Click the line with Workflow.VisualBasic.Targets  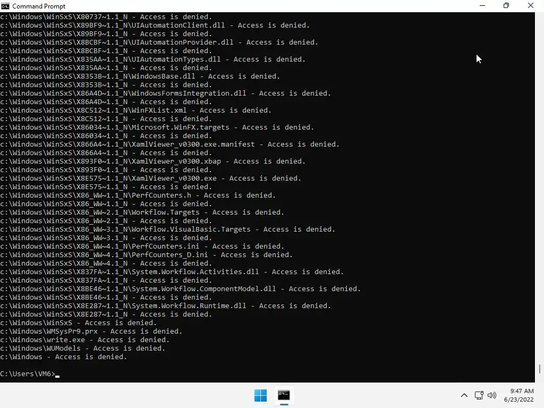pyautogui.click(x=167, y=229)
